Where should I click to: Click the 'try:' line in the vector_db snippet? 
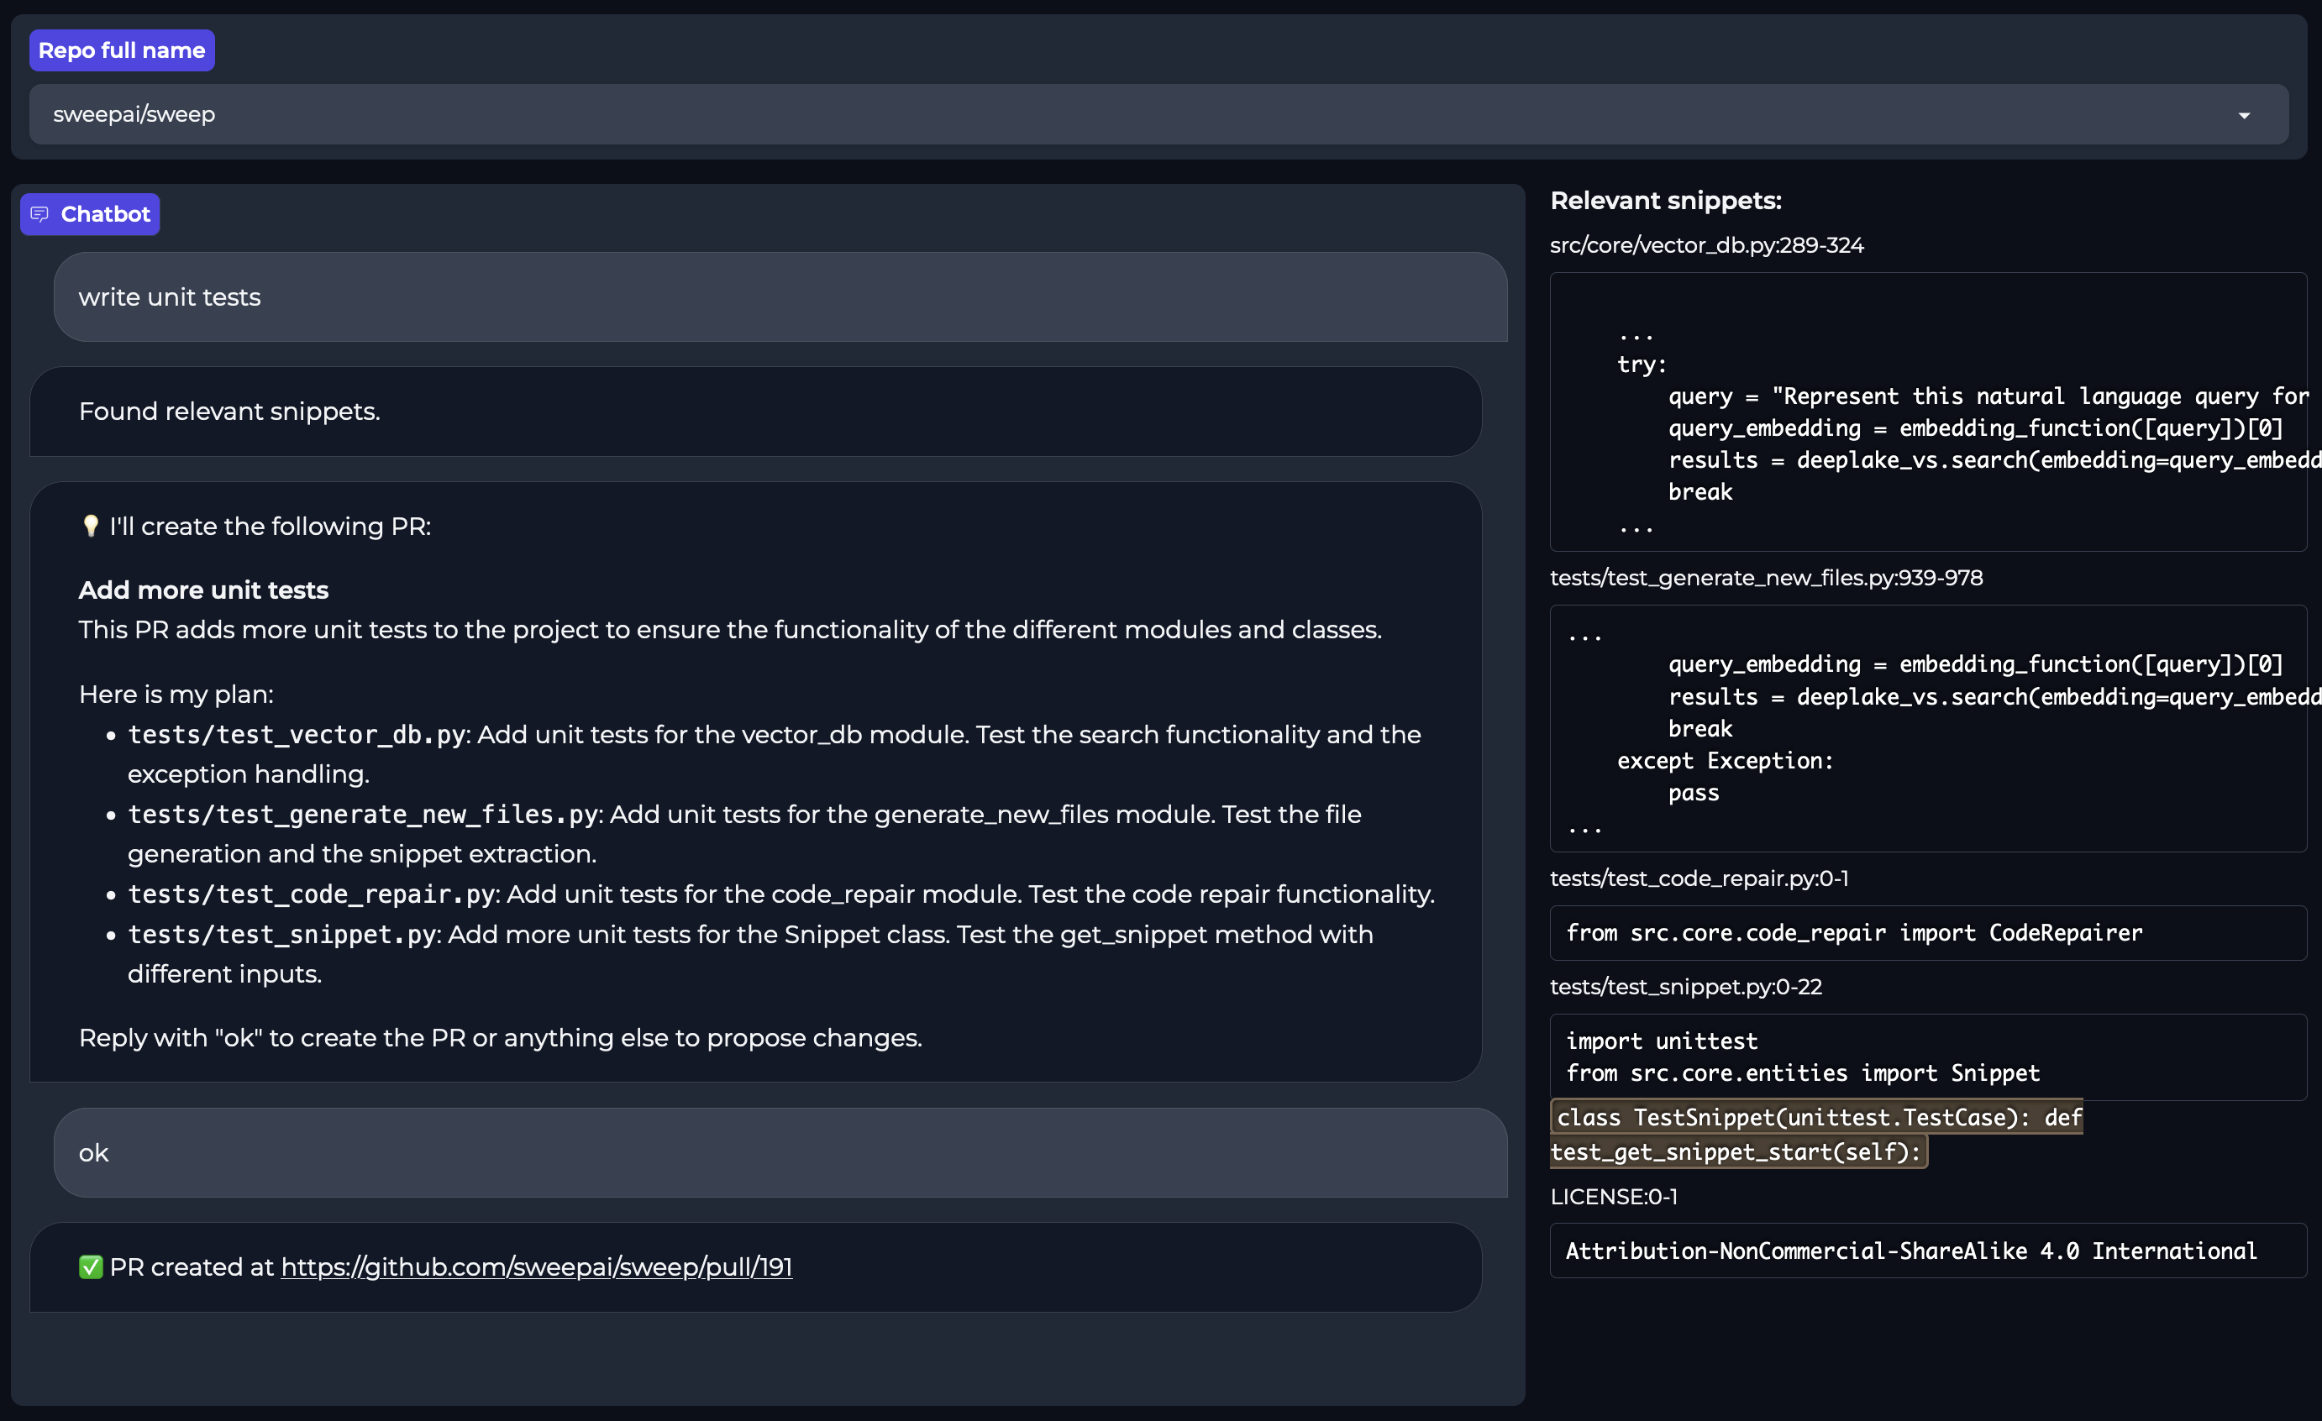tap(1642, 364)
